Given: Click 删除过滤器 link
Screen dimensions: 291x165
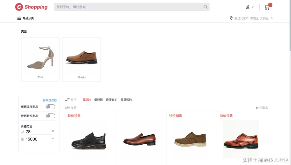Looking at the screenshot, I should 49,100.
